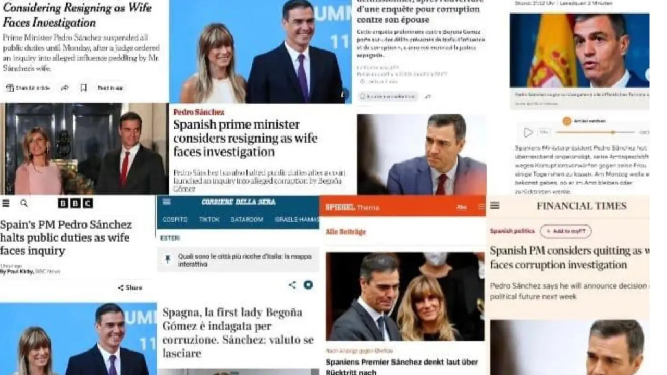This screenshot has height=375, width=667.
Task: Play the article audio in German player
Action: [x=528, y=132]
